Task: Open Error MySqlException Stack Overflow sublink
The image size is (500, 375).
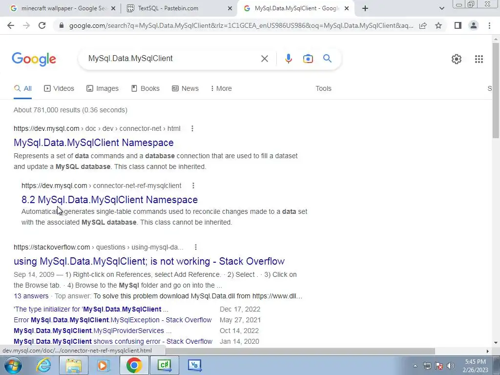Action: (x=113, y=320)
